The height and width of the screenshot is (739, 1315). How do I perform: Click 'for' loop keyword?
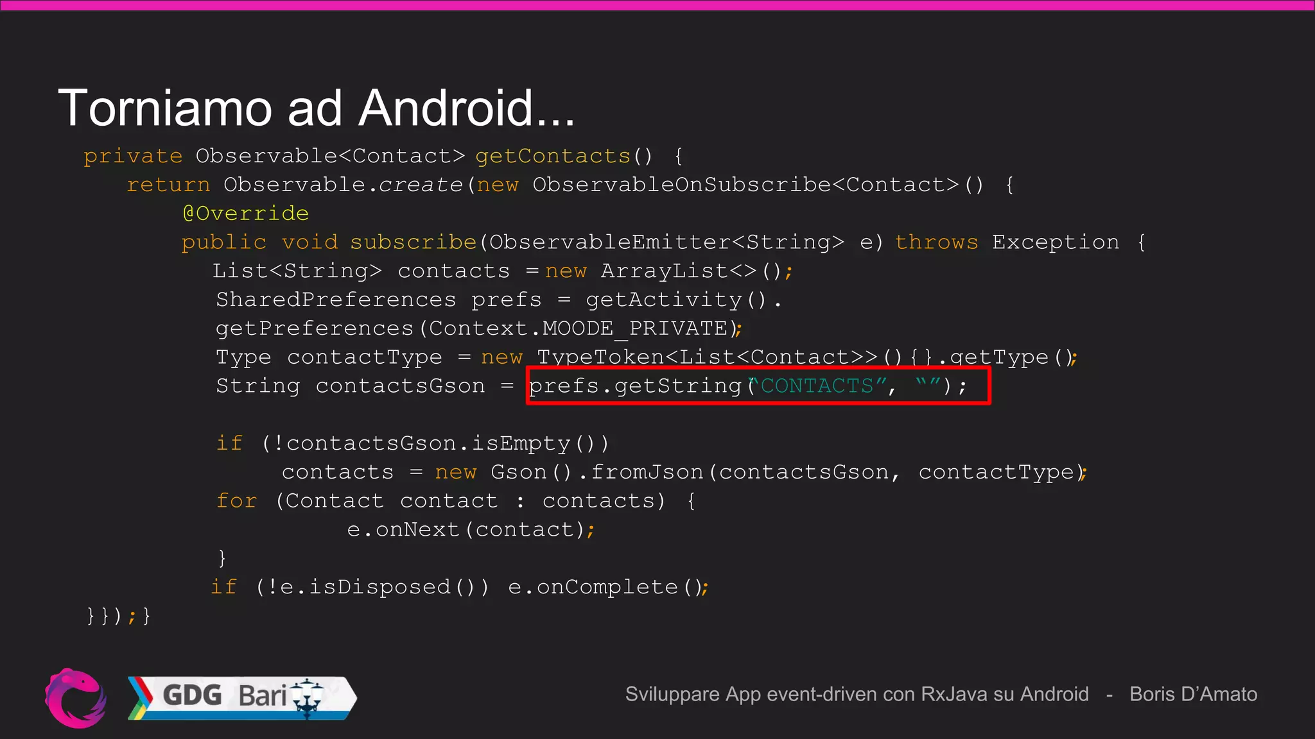237,500
